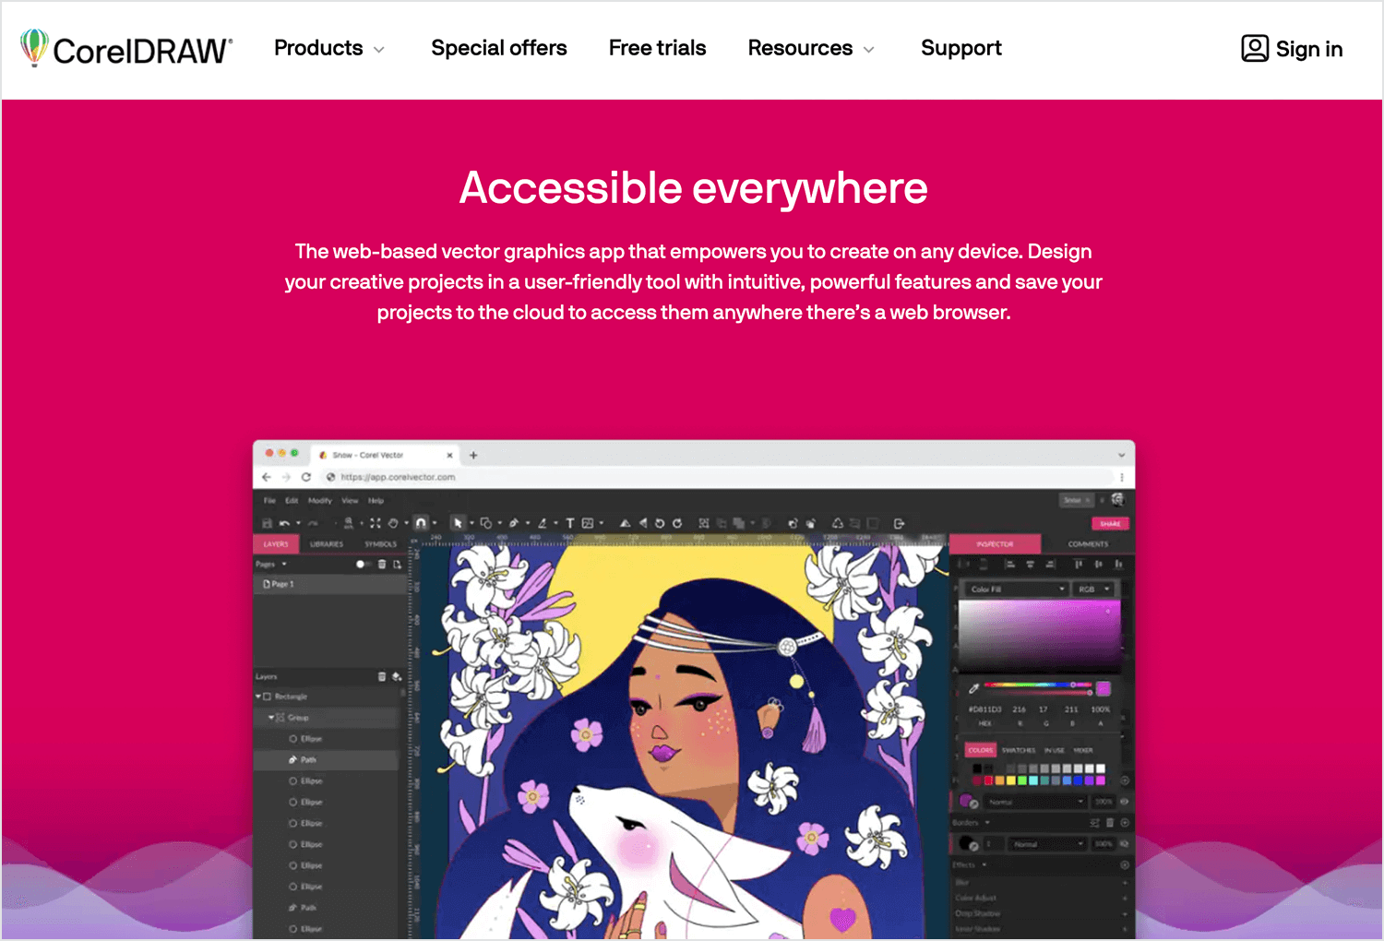This screenshot has width=1384, height=941.
Task: Click the #D811D3 hex value field
Action: point(984,709)
